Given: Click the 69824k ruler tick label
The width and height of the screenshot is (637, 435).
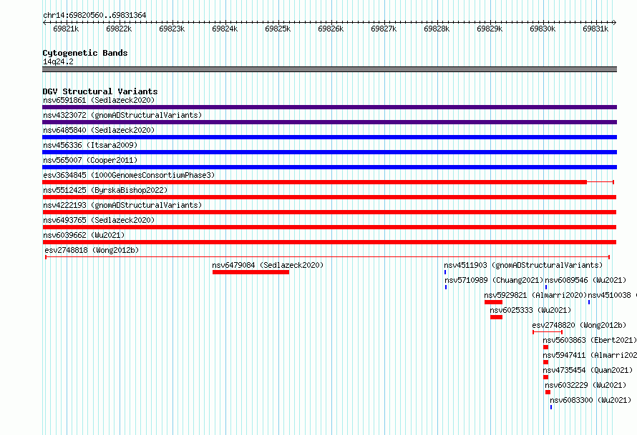Looking at the screenshot, I should (225, 29).
